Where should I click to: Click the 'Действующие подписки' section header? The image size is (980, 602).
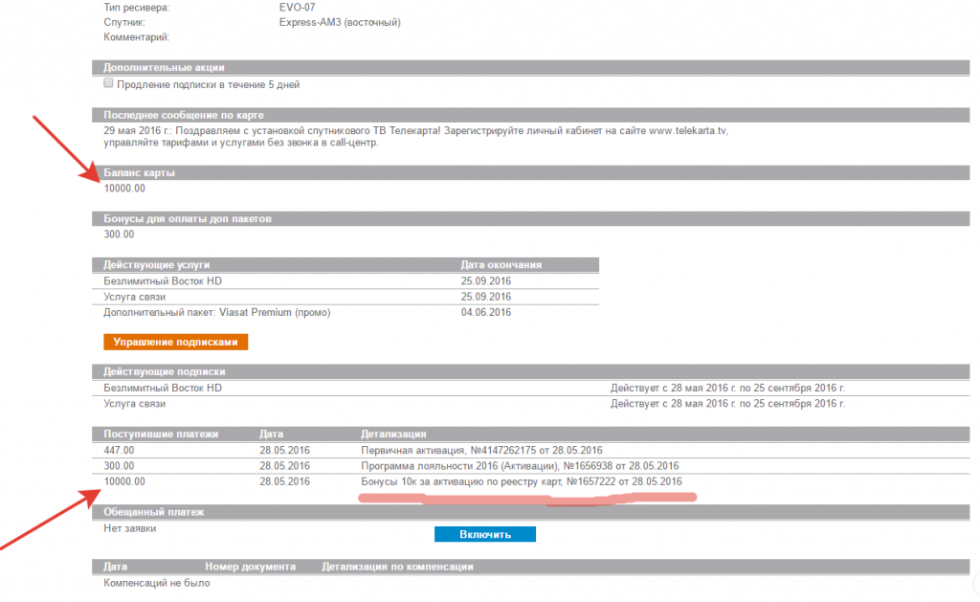(164, 371)
